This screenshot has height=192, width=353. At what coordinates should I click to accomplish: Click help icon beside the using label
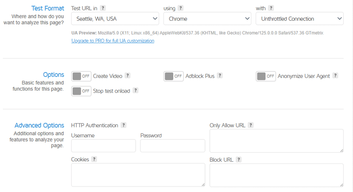coord(181,8)
